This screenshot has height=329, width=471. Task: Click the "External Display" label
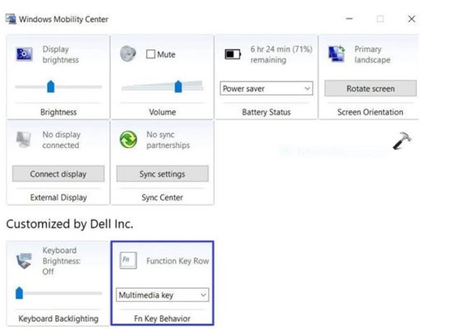click(58, 197)
